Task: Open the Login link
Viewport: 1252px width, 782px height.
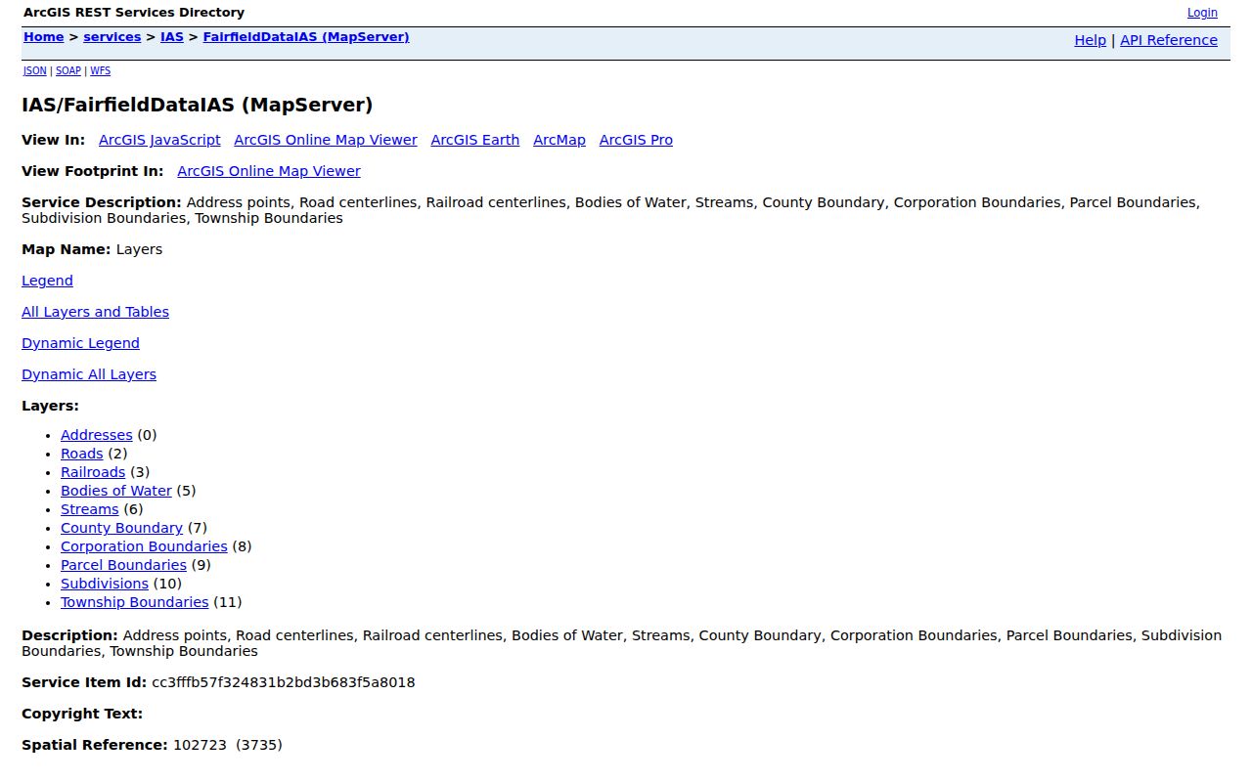Action: tap(1202, 13)
